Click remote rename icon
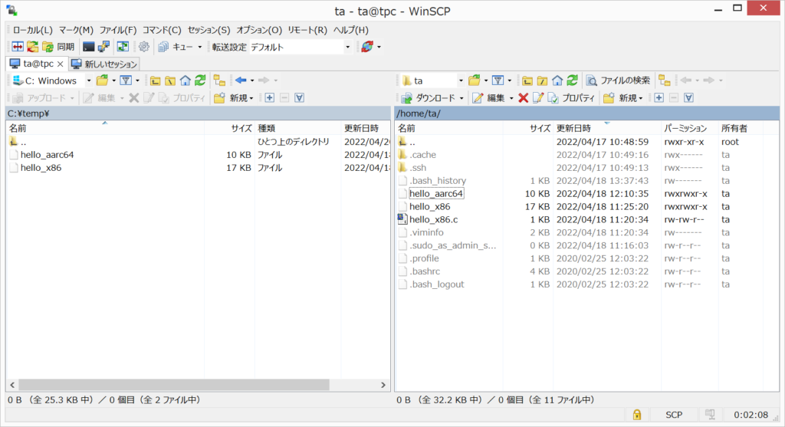 tap(538, 98)
